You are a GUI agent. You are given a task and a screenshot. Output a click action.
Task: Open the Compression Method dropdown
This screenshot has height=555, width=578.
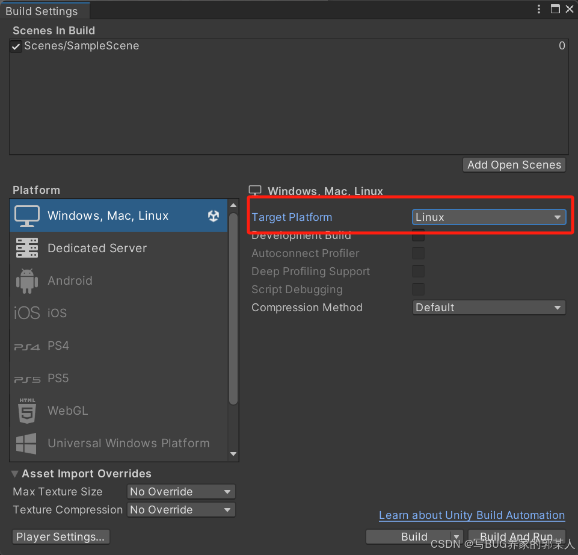[x=489, y=308]
